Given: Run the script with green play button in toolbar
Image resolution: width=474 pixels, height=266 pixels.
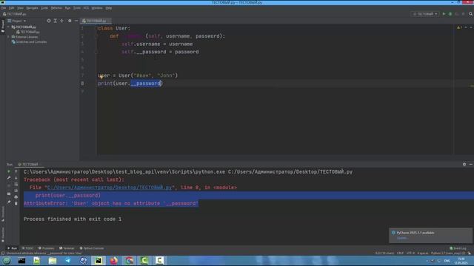Looking at the screenshot, I should 444,14.
